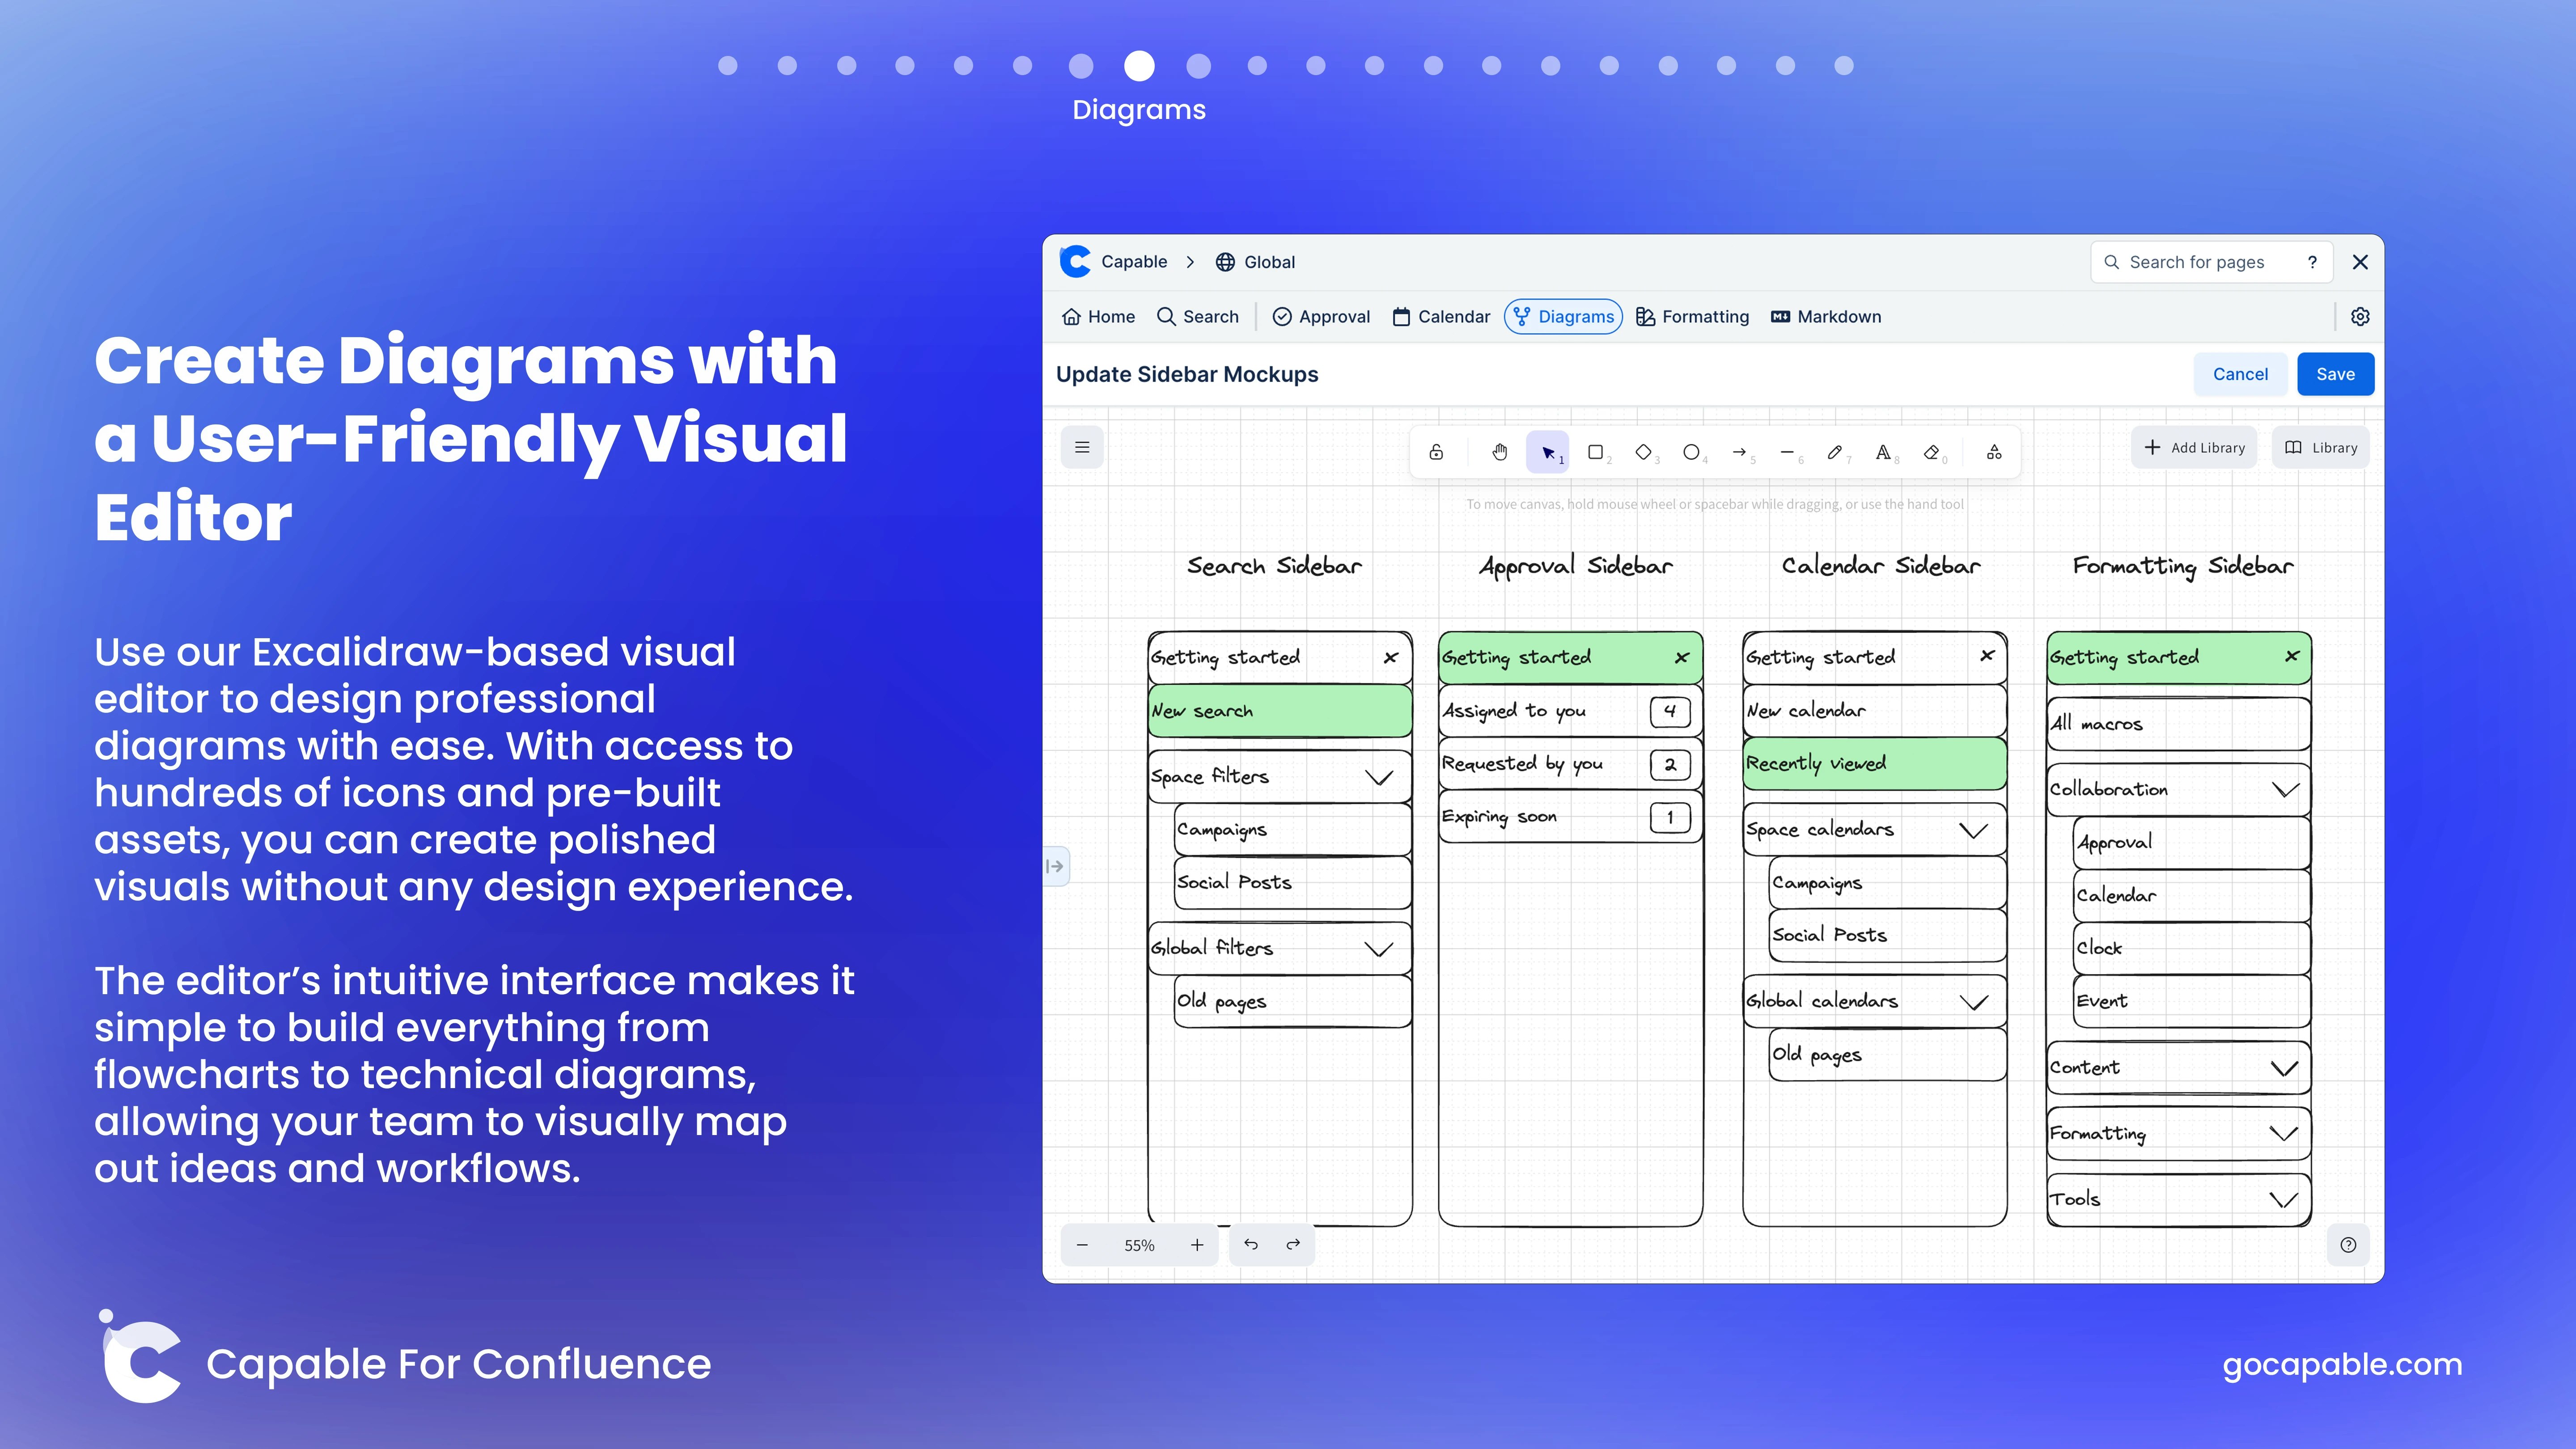The height and width of the screenshot is (1449, 2576).
Task: Select the Rectangle shape tool
Action: [1596, 452]
